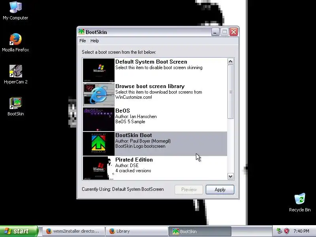Click the 'BeOS' list entry title
The height and width of the screenshot is (237, 316).
coord(122,111)
